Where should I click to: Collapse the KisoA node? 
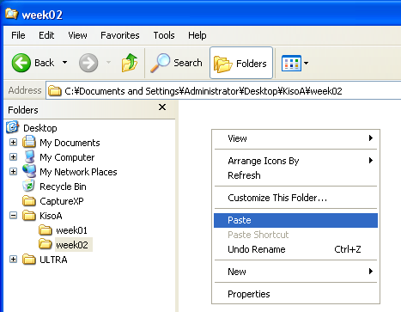click(x=13, y=216)
